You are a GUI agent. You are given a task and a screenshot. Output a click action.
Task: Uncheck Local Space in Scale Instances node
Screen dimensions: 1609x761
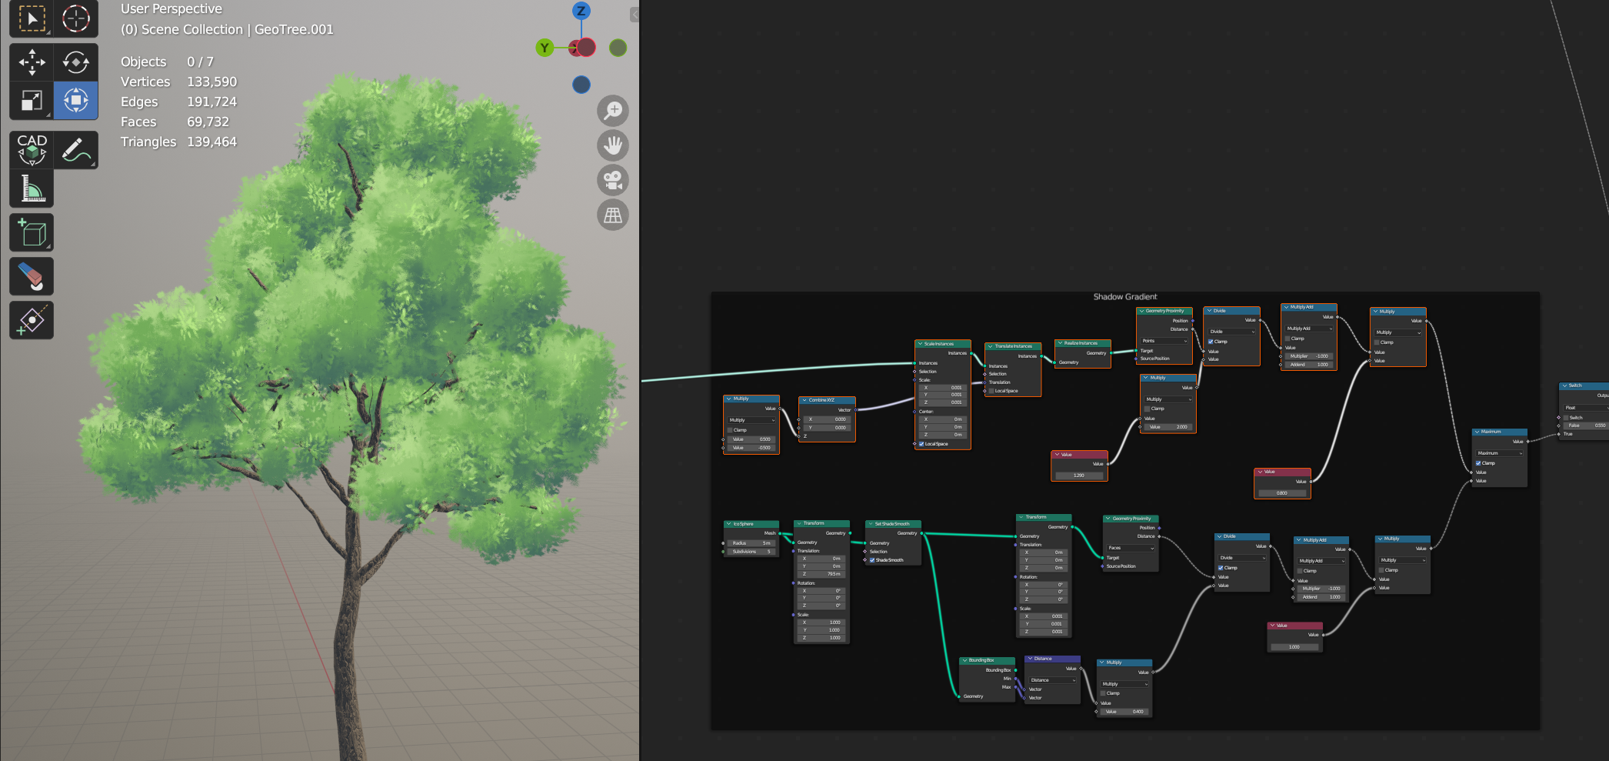click(921, 444)
